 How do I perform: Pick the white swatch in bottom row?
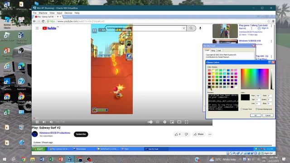click(236, 87)
